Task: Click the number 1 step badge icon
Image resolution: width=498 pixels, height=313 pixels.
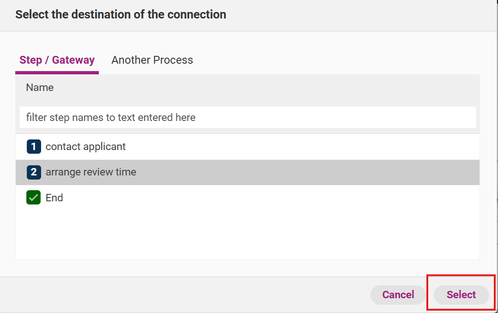Action: [34, 147]
